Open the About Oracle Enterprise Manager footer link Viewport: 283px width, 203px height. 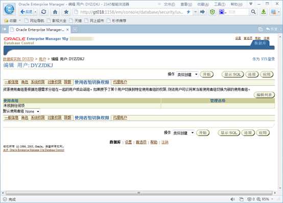point(34,150)
